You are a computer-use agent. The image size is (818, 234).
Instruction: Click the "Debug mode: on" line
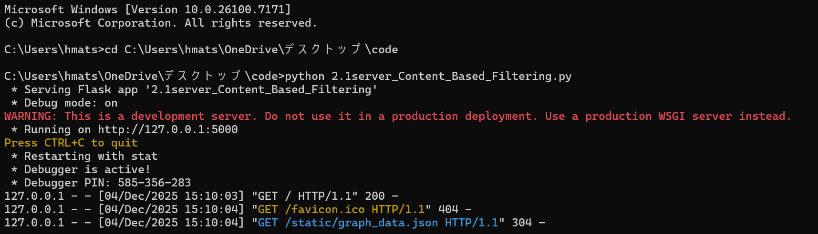(x=71, y=103)
